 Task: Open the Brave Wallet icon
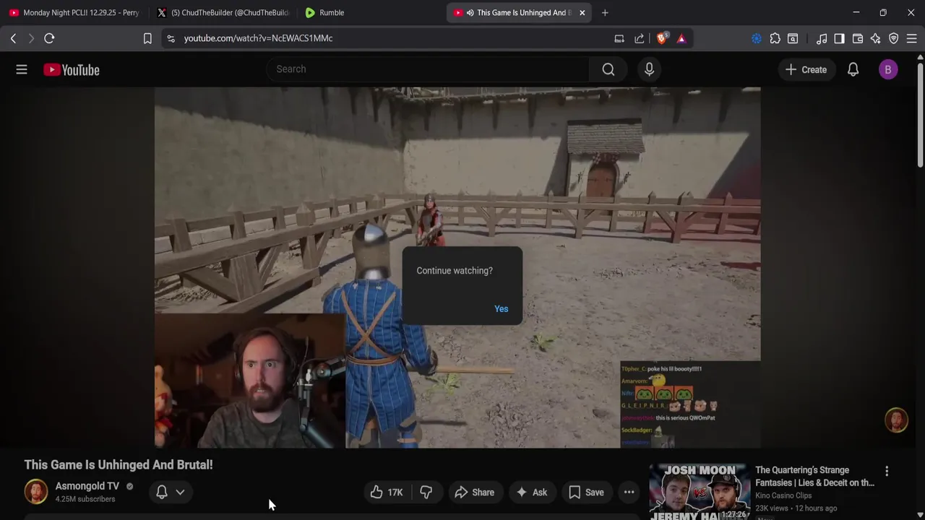point(858,38)
